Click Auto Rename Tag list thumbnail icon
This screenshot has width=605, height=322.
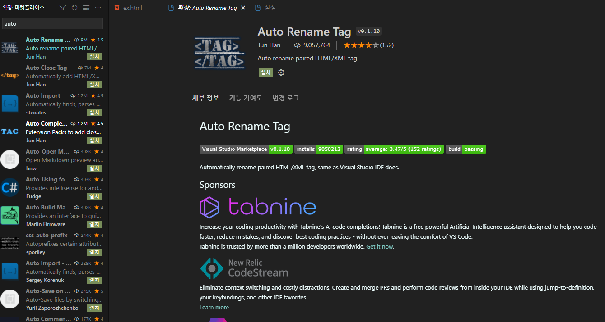tap(10, 48)
